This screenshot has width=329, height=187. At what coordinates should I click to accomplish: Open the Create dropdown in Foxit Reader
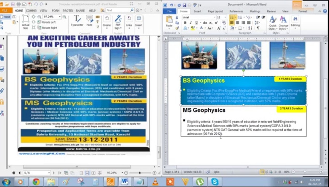(106, 22)
